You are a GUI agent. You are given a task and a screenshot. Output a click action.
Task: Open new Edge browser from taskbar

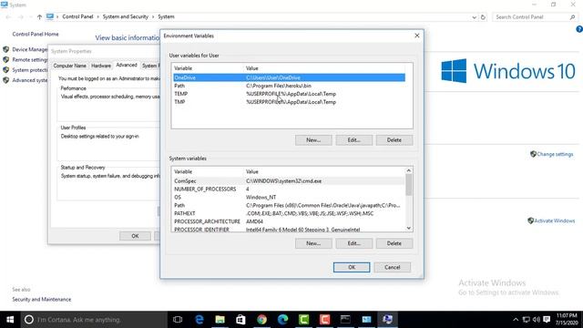click(x=283, y=320)
